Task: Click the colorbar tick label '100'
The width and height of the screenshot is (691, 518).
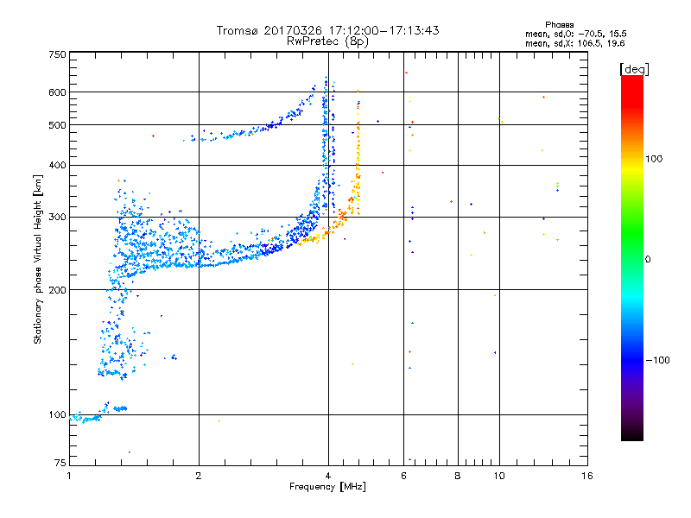Action: click(x=654, y=159)
